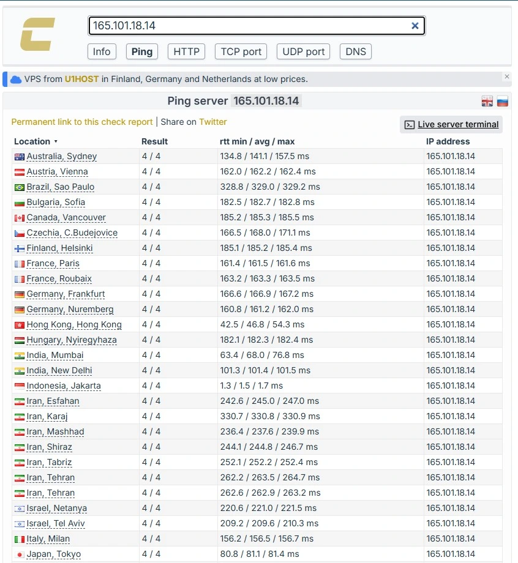This screenshot has width=518, height=563.
Task: Switch to the HTTP check
Action: (186, 51)
